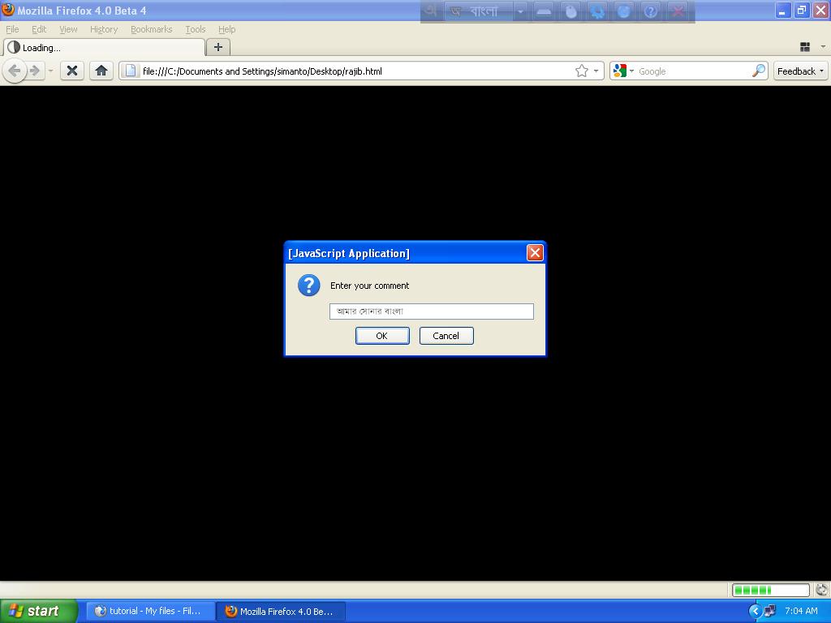831x623 pixels.
Task: Click the back arrow navigation button
Action: [x=14, y=71]
